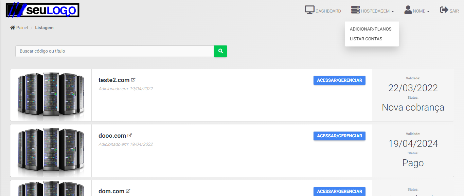Screen dimensions: 464x196
Task: Click server thumbnail for teste2.com
Action: coord(51,95)
